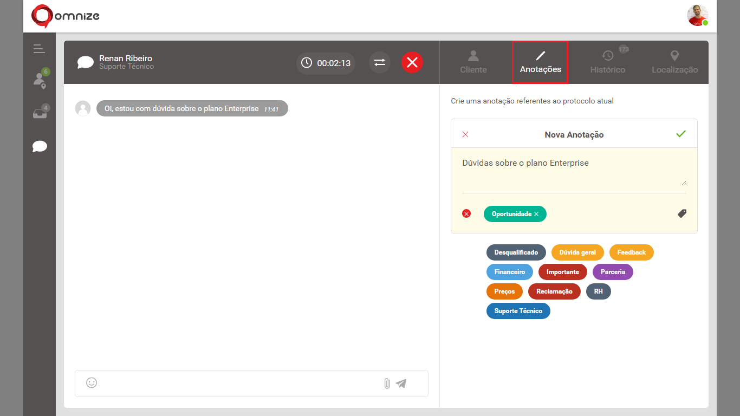Open visitors icon with badge 6

[40, 79]
